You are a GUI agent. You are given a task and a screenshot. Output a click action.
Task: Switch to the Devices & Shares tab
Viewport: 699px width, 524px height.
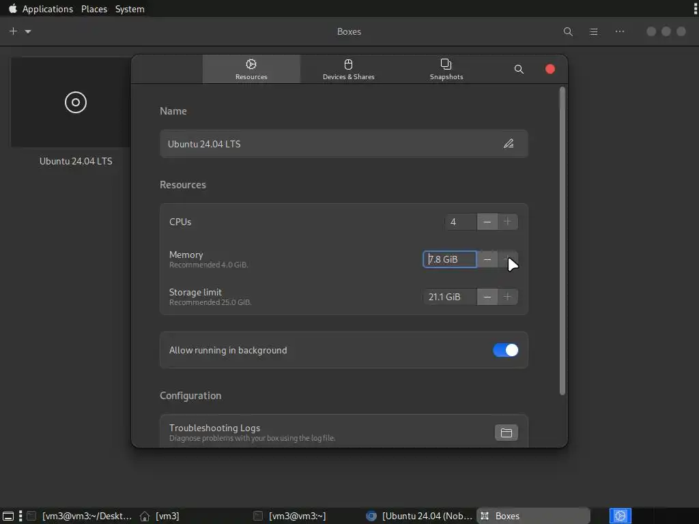[349, 70]
